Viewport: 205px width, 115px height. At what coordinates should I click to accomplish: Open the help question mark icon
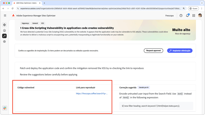181,15
